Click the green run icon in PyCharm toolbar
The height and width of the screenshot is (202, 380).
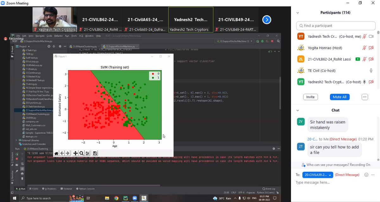point(257,41)
